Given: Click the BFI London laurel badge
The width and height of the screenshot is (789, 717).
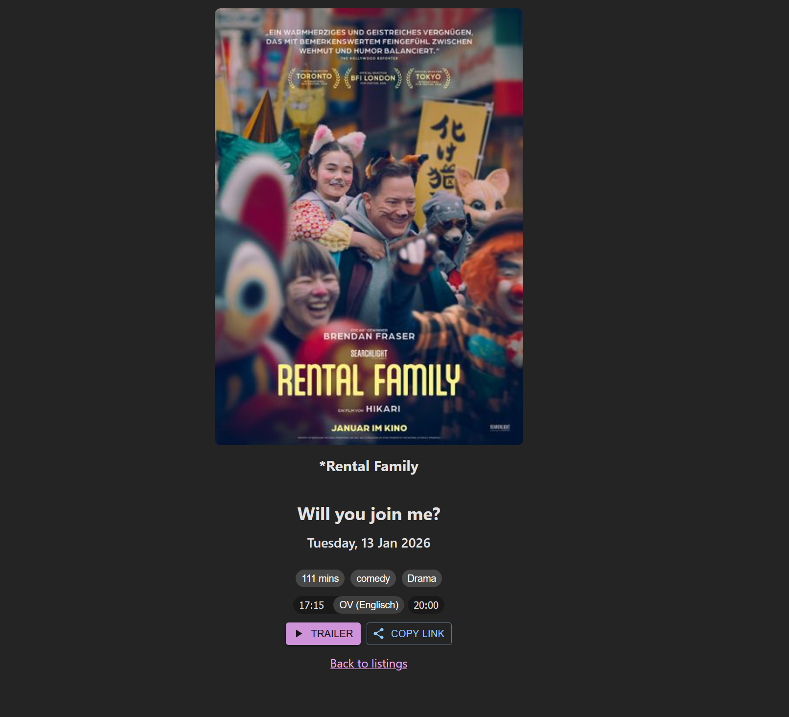Looking at the screenshot, I should tap(373, 78).
